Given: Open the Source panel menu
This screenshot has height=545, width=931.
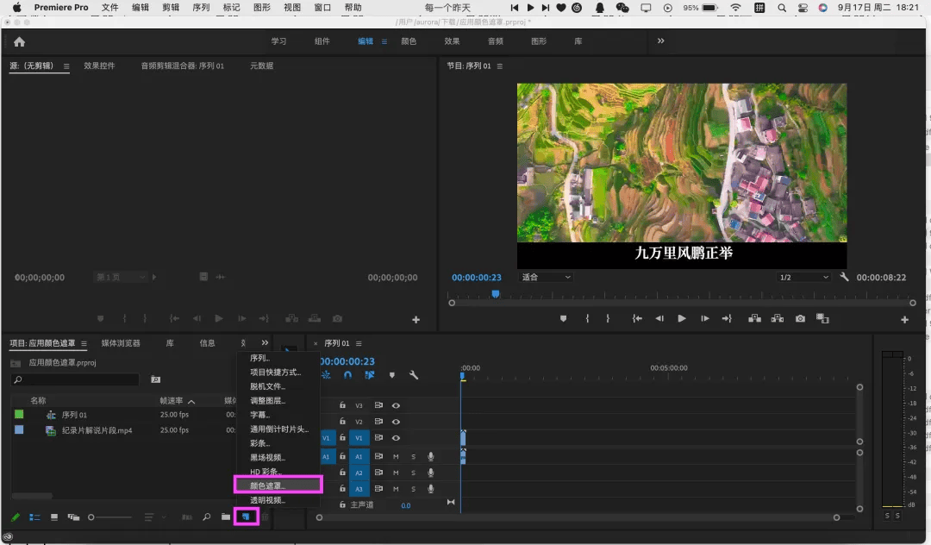Looking at the screenshot, I should coord(66,66).
